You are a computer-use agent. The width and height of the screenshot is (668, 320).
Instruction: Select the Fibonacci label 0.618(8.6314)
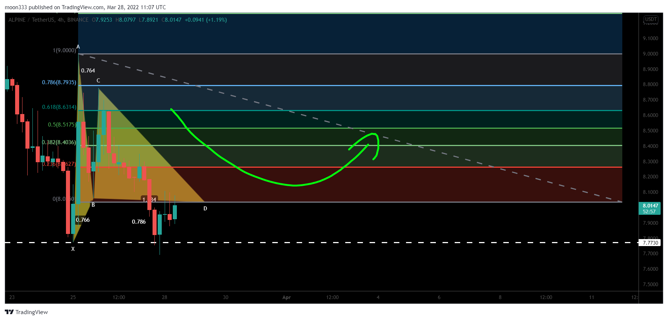pyautogui.click(x=59, y=107)
